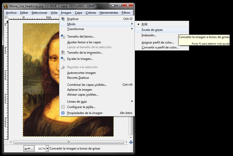The image size is (233, 156).
Task: Click the horizontal scrollbar right arrow
Action: click(x=126, y=142)
